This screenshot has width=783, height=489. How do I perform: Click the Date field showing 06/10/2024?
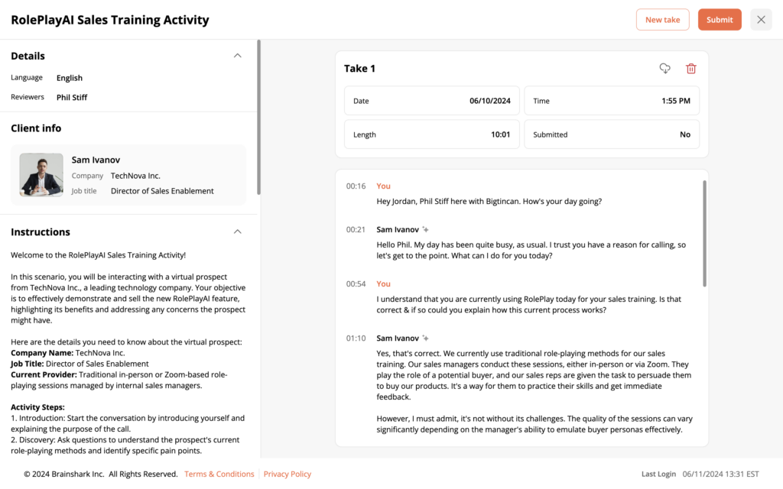coord(432,101)
